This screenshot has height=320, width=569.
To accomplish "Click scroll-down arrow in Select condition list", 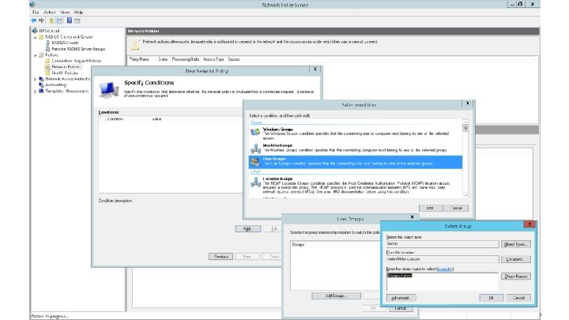I will click(465, 195).
